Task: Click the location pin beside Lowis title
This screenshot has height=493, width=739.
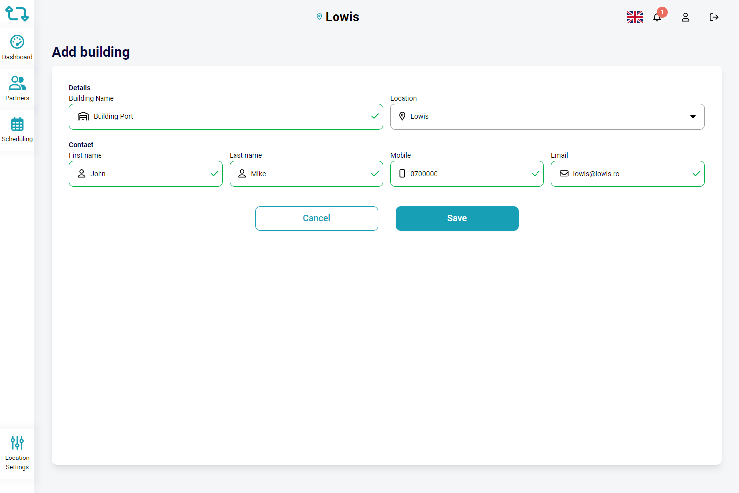Action: click(319, 17)
